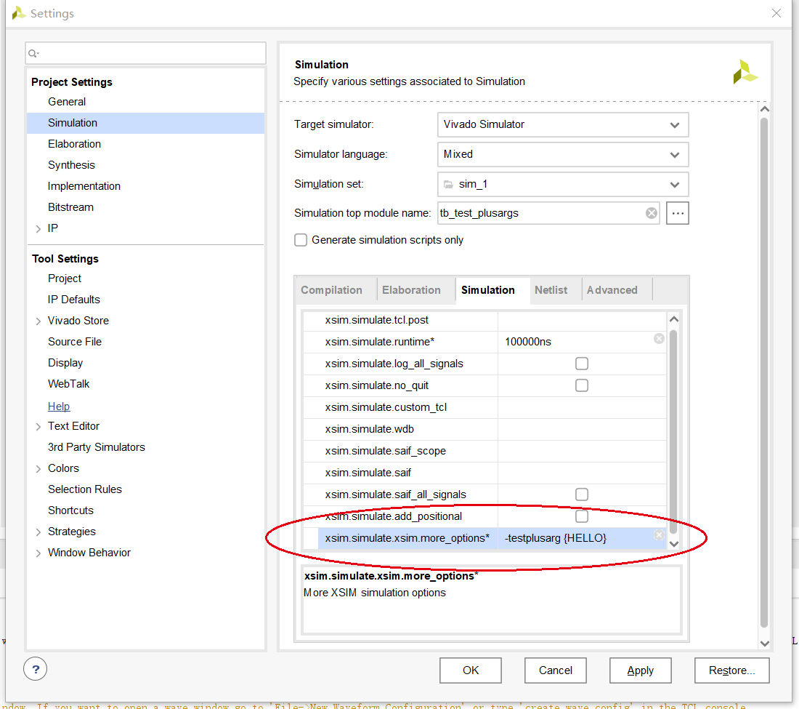
Task: Toggle xsim.simulate.no_quit checkbox
Action: 581,385
